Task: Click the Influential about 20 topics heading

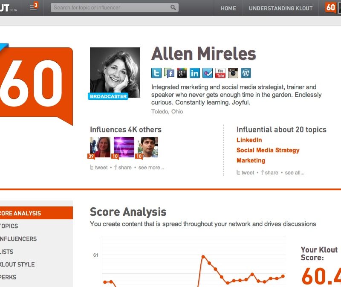Action: coord(281,130)
